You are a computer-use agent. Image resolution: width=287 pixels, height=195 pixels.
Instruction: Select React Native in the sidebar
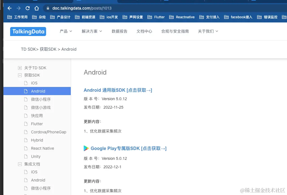[x=43, y=148]
